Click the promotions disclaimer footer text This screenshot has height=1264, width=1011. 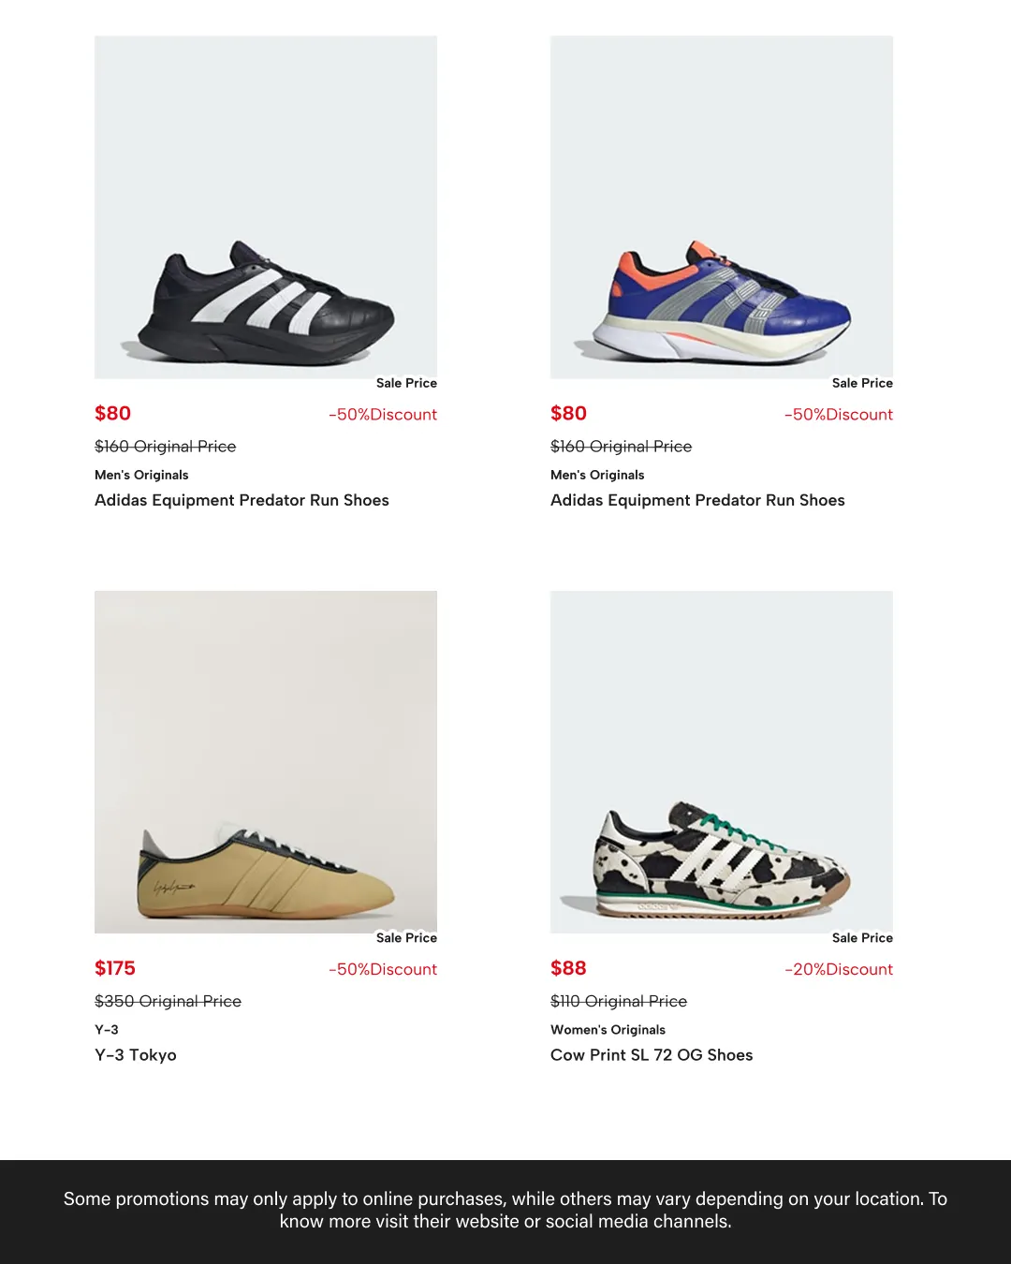pyautogui.click(x=505, y=1210)
